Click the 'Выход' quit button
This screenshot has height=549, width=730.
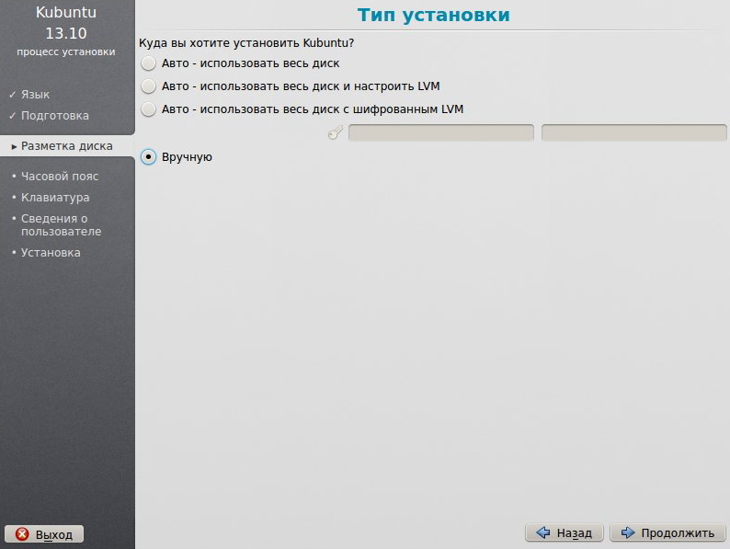(x=44, y=534)
